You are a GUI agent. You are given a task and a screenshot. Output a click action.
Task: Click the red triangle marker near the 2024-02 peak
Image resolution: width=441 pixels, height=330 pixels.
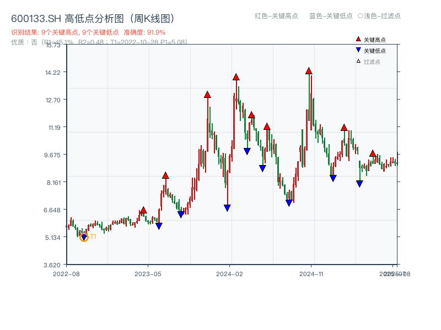point(235,78)
